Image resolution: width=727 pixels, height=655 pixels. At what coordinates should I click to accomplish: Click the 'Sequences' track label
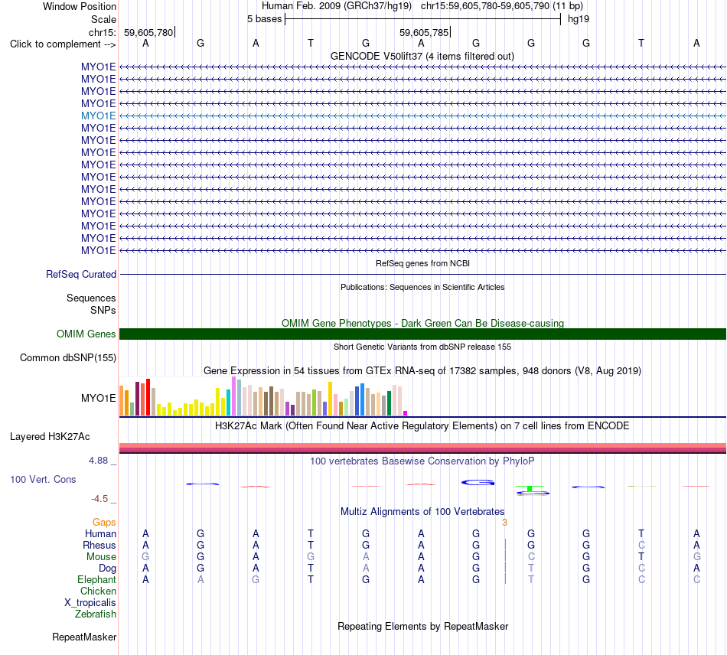91,298
